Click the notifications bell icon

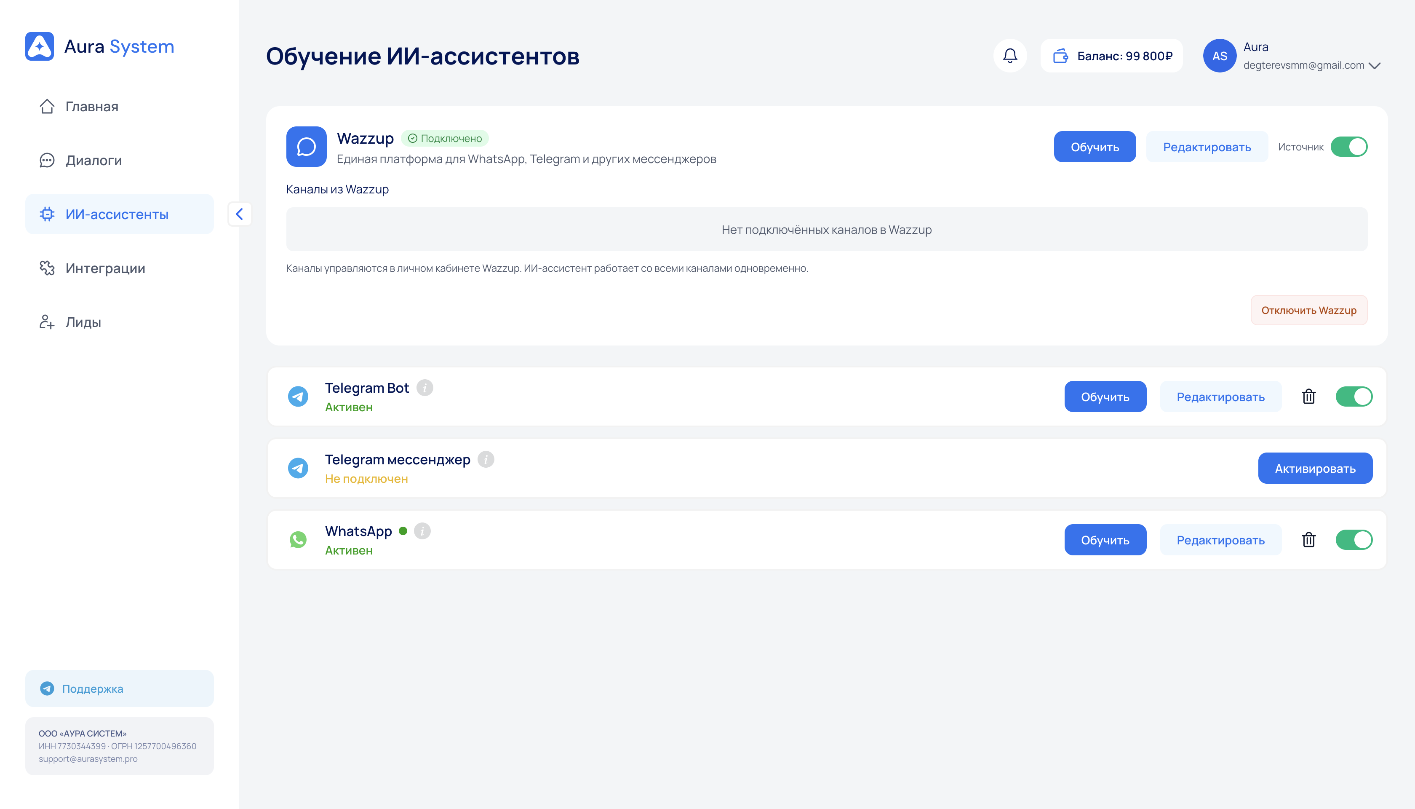point(1009,56)
